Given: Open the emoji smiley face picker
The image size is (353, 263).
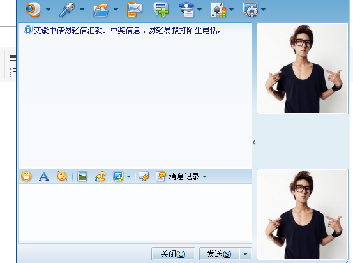Looking at the screenshot, I should coord(26,176).
